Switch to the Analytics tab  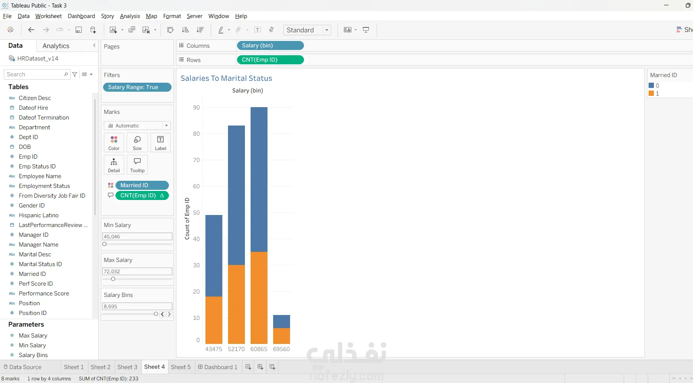pos(56,46)
